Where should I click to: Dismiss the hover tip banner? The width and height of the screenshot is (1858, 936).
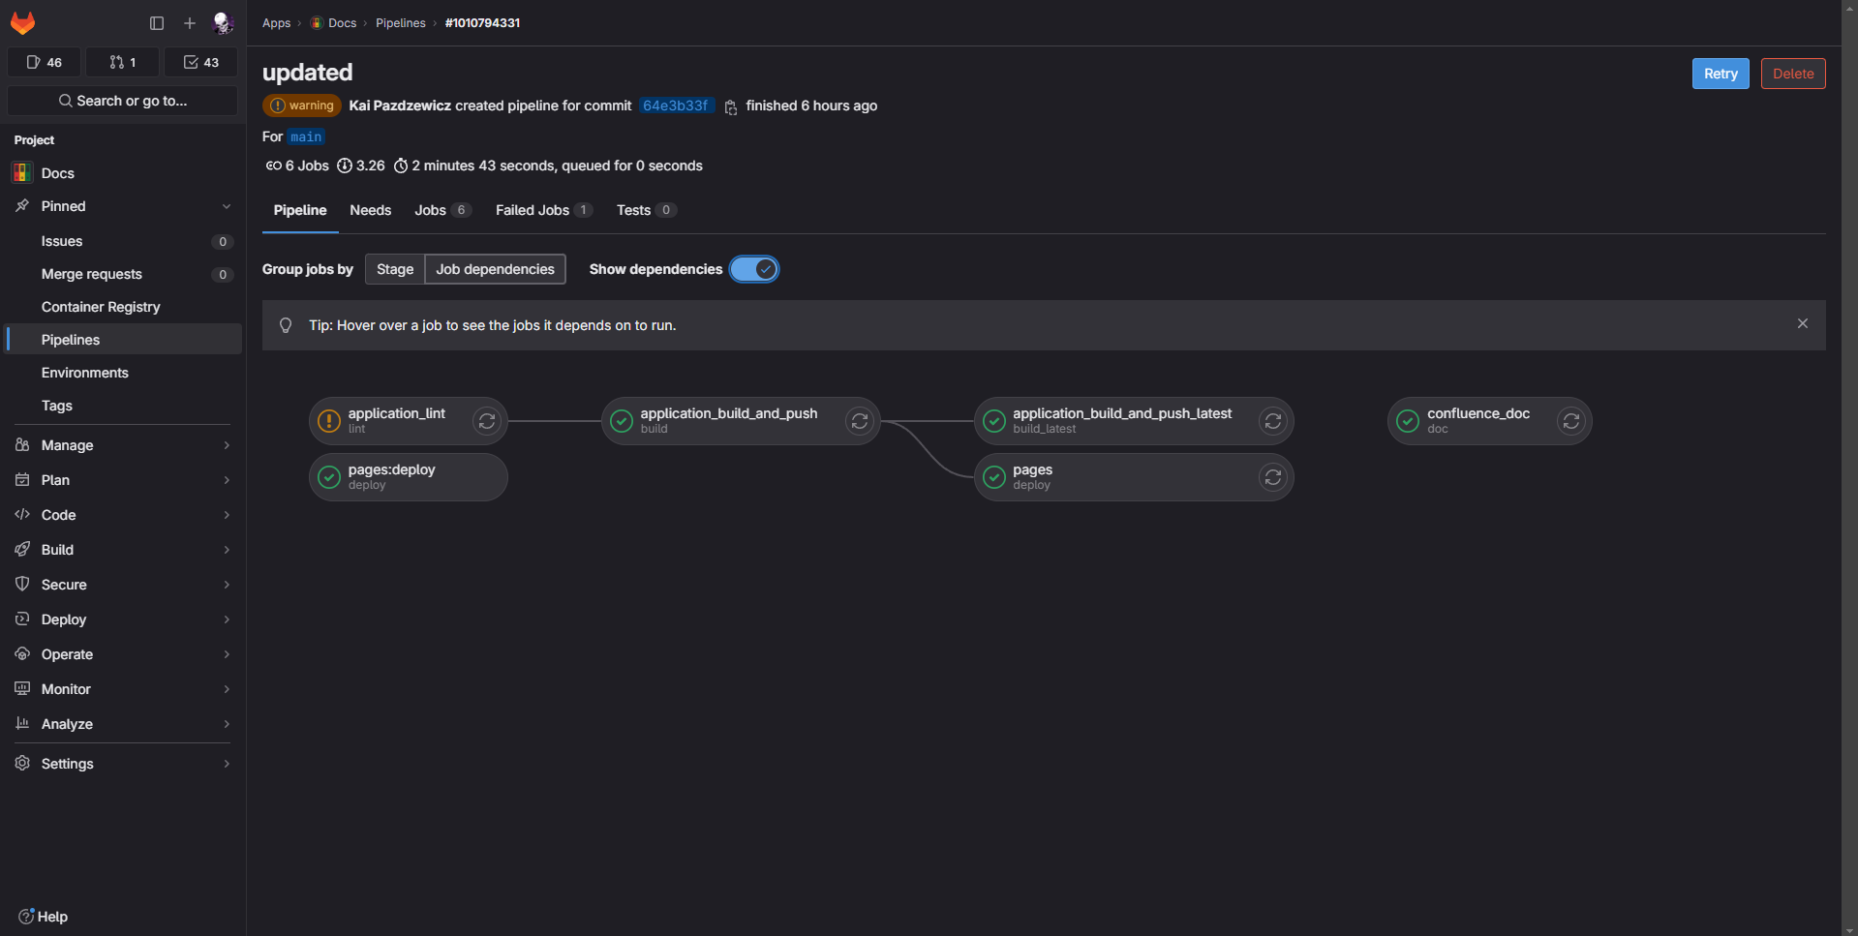point(1802,324)
